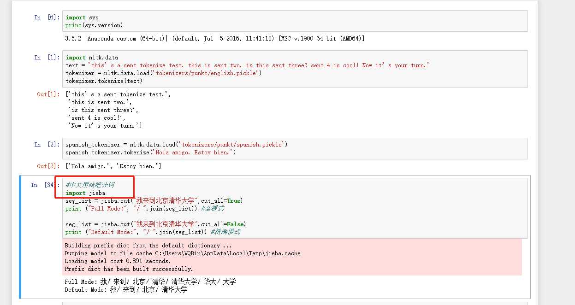This screenshot has width=575, height=305.
Task: Click the In [6] prompt label
Action: 47,18
